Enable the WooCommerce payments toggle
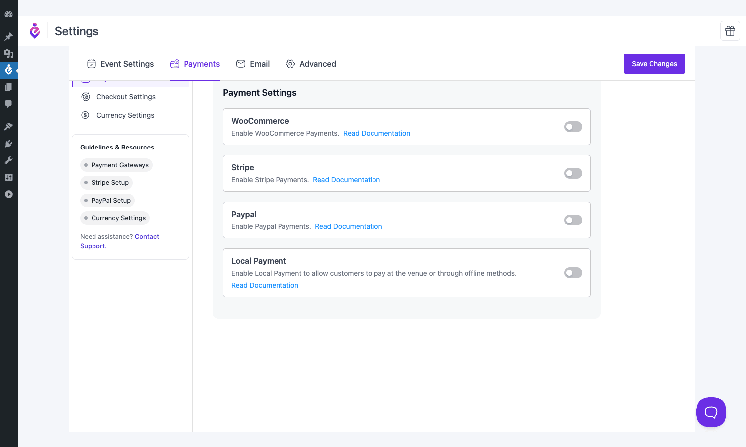 (x=573, y=127)
